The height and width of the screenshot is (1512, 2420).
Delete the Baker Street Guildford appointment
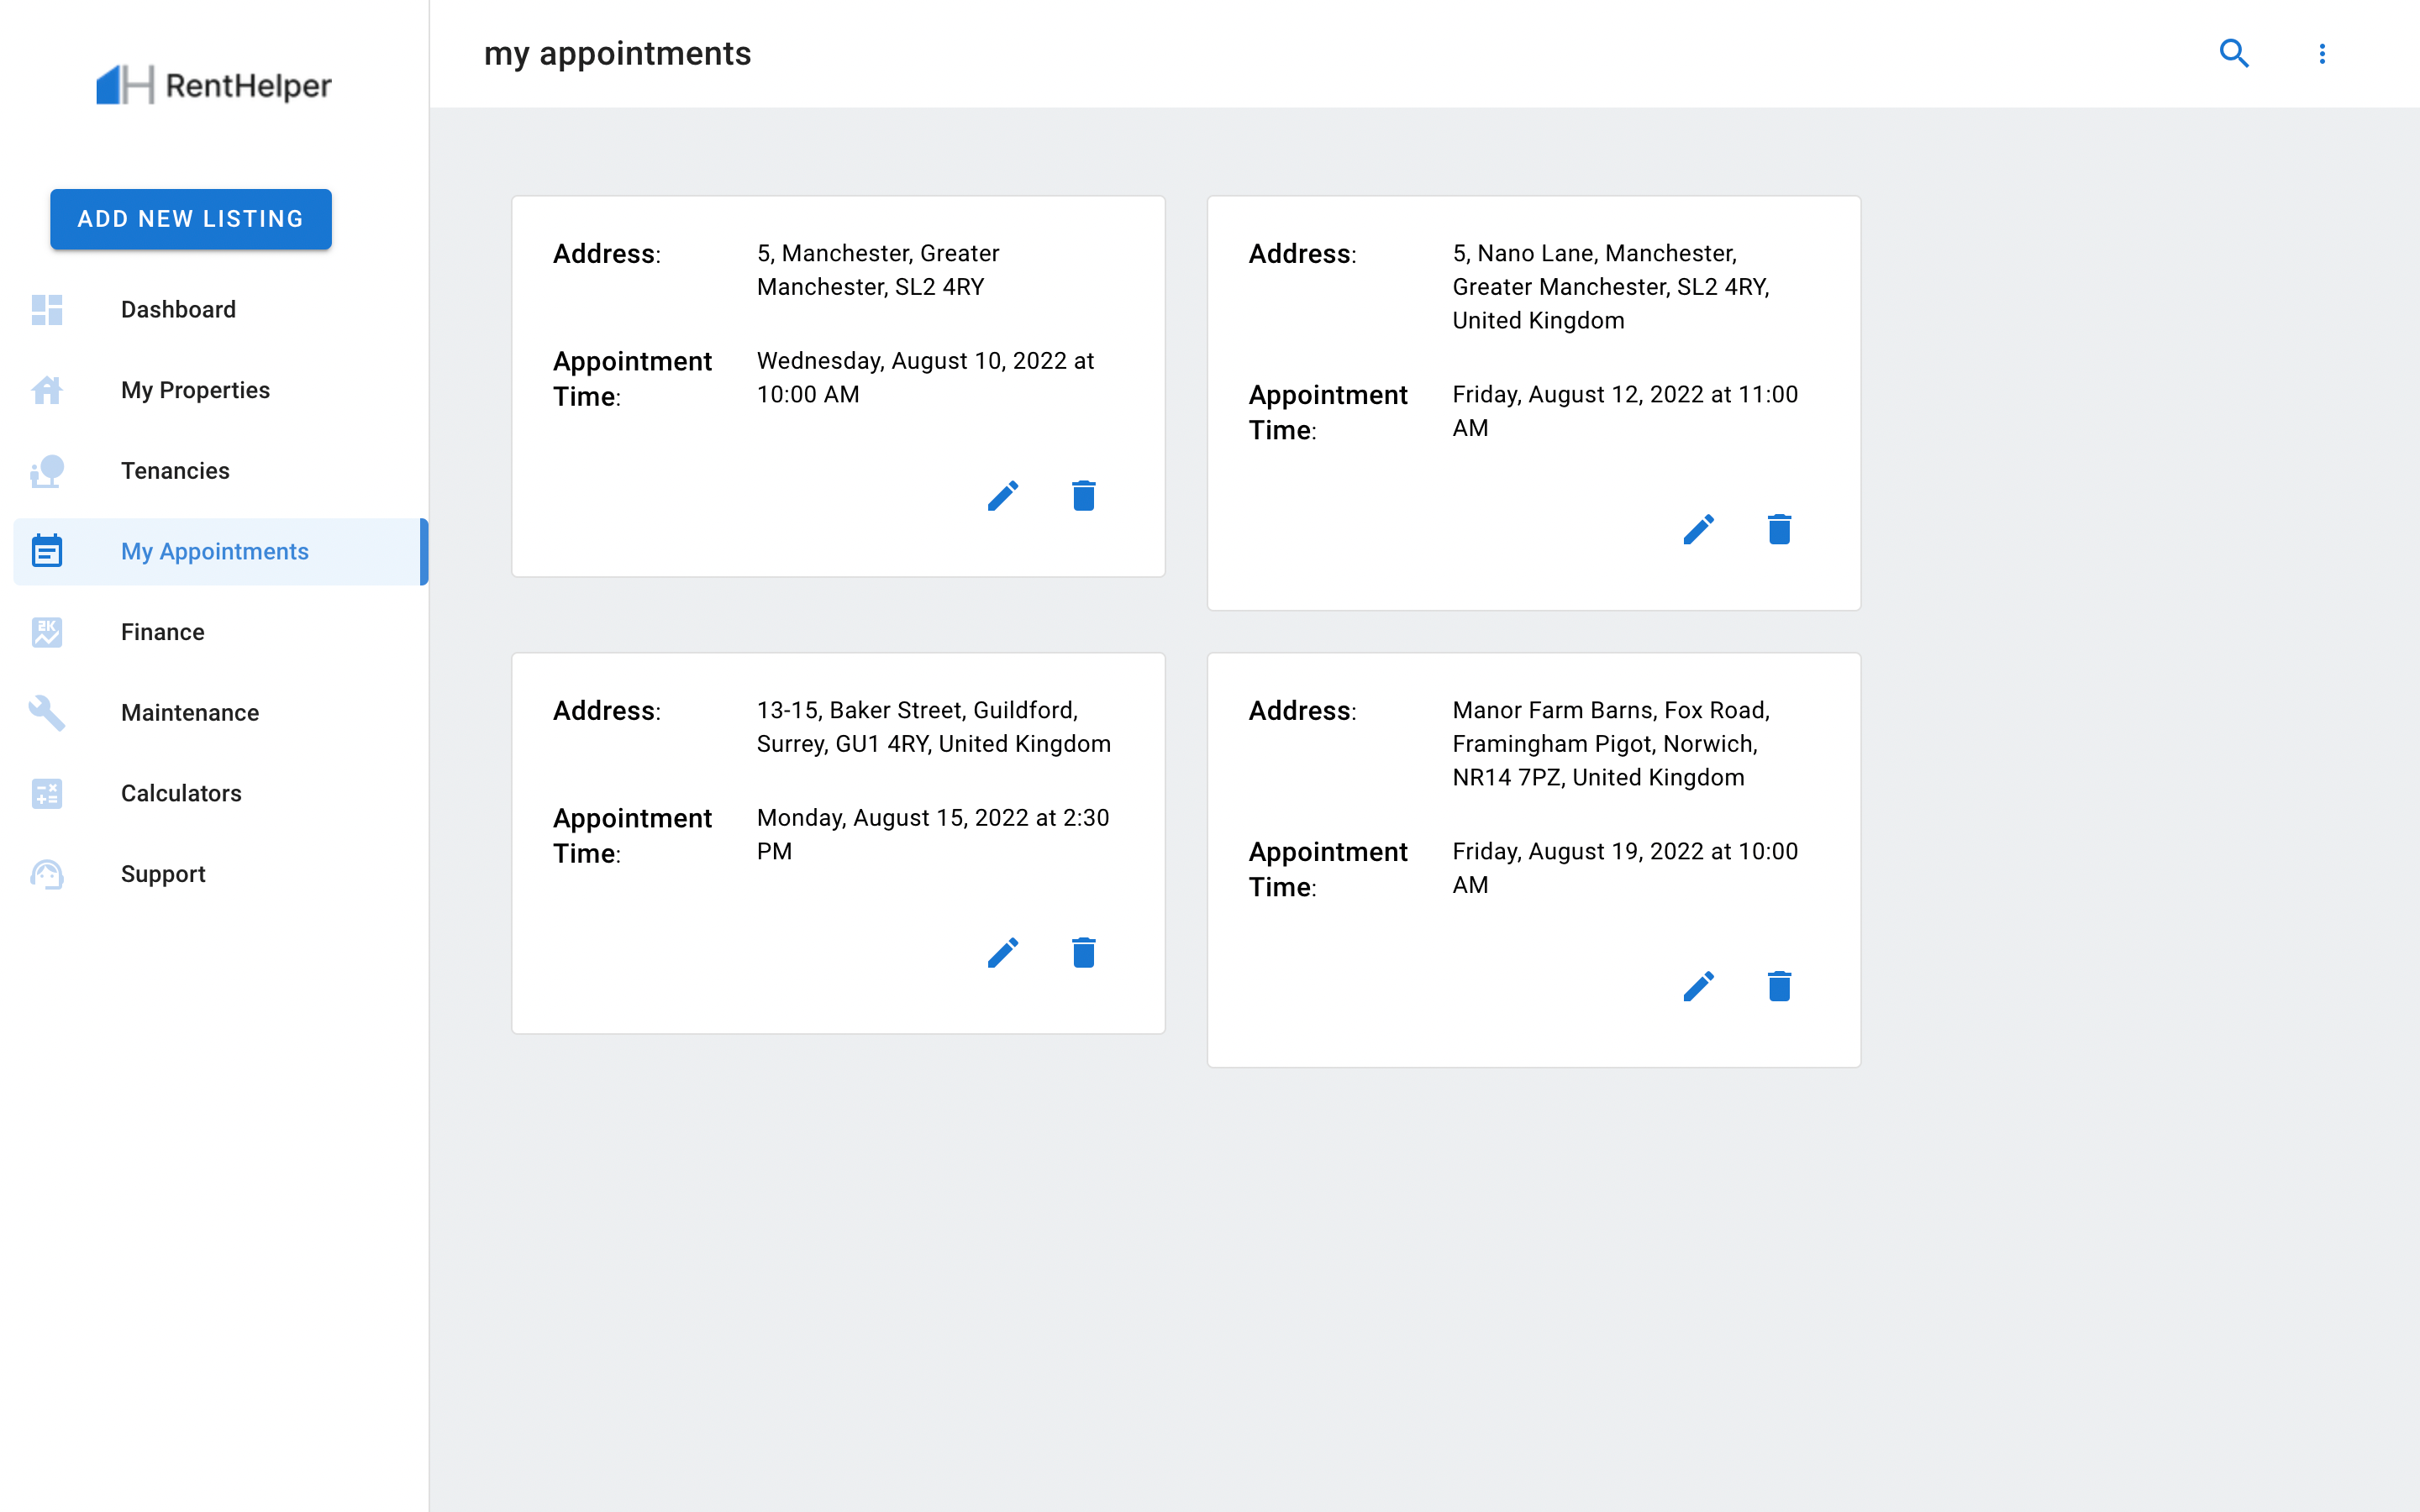1084,953
